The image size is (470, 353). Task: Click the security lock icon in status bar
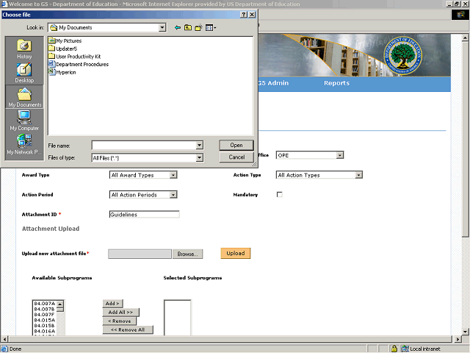tap(394, 349)
